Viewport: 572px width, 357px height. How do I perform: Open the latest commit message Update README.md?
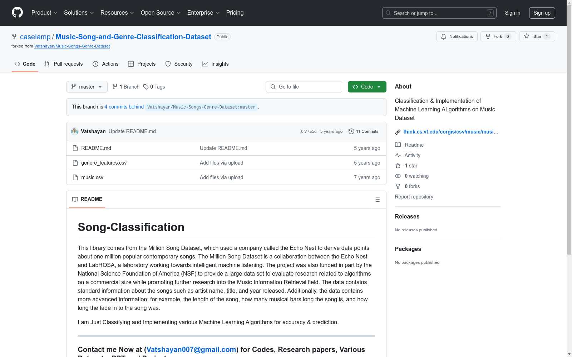132,131
